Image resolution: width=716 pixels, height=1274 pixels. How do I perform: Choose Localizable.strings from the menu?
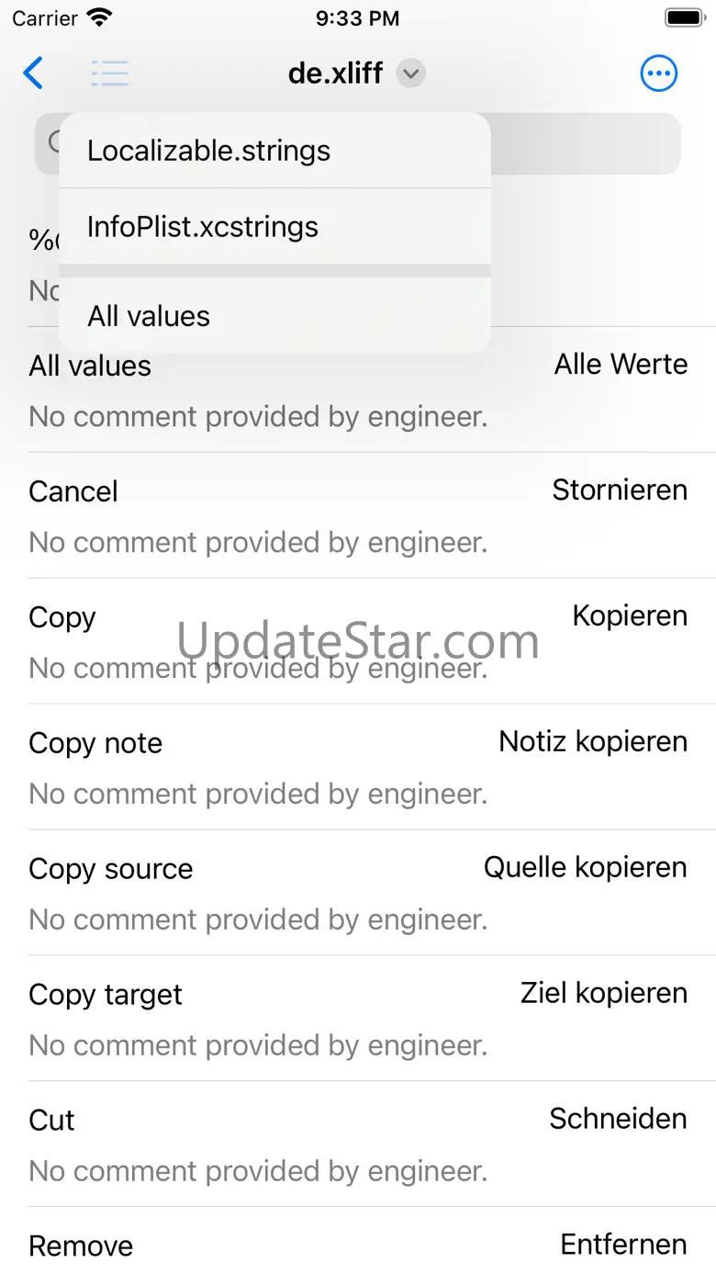click(274, 151)
